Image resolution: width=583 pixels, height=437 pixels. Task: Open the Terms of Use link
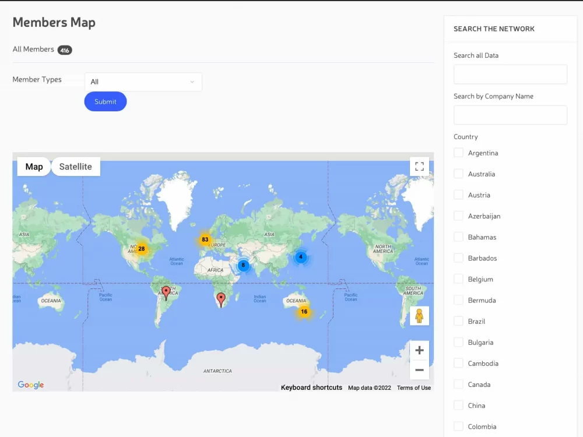413,387
